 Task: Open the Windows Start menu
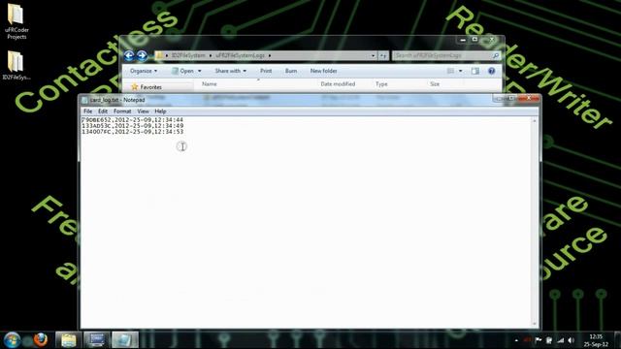(x=12, y=340)
